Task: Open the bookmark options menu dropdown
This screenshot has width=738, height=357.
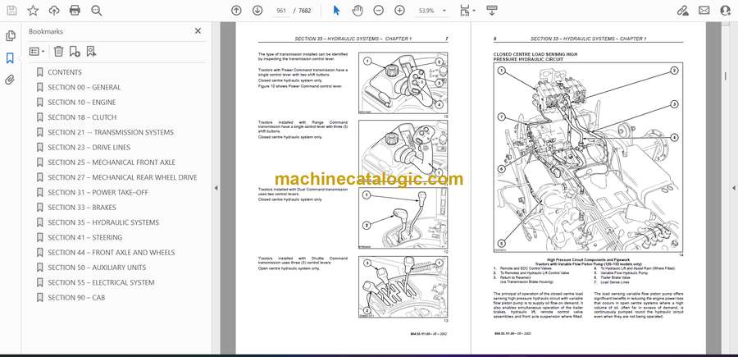Action: [x=37, y=52]
